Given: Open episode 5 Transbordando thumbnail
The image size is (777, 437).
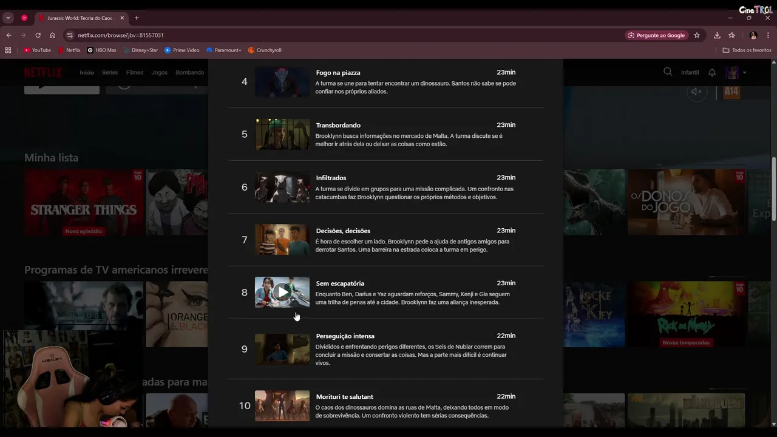Looking at the screenshot, I should pos(282,134).
